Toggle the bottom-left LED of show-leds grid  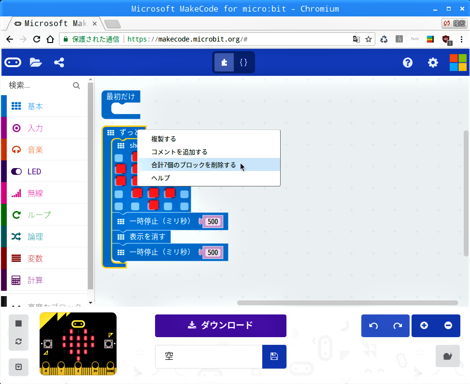click(119, 206)
